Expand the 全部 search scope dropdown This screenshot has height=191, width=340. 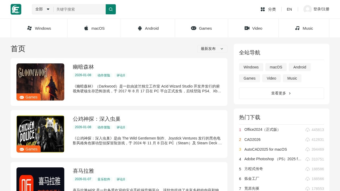(42, 9)
